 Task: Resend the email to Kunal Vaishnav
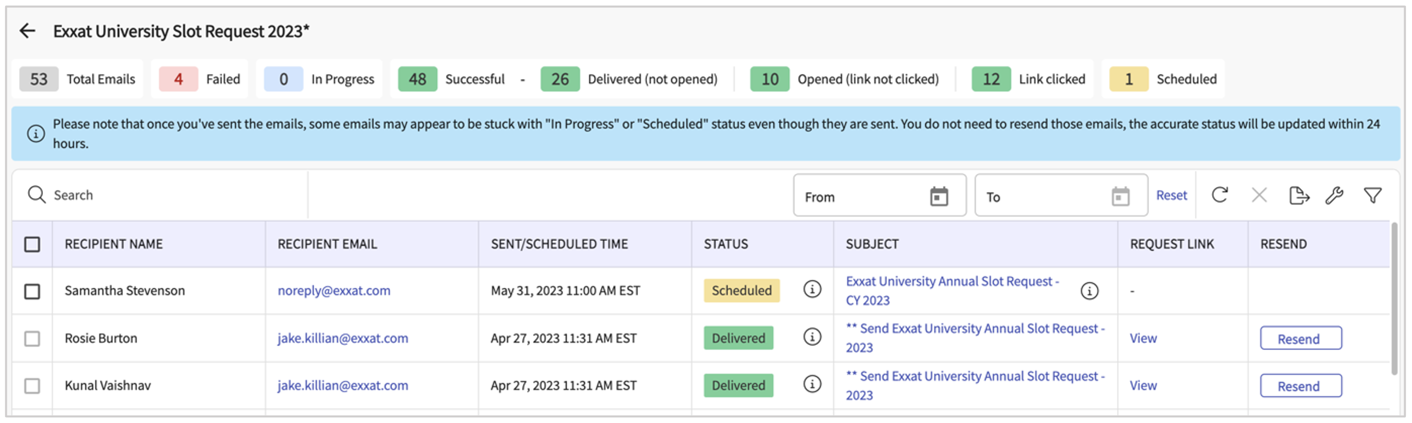(x=1301, y=386)
